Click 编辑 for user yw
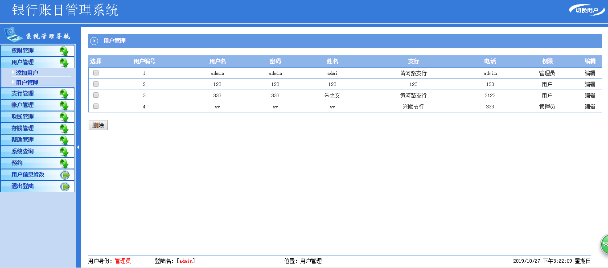 590,107
